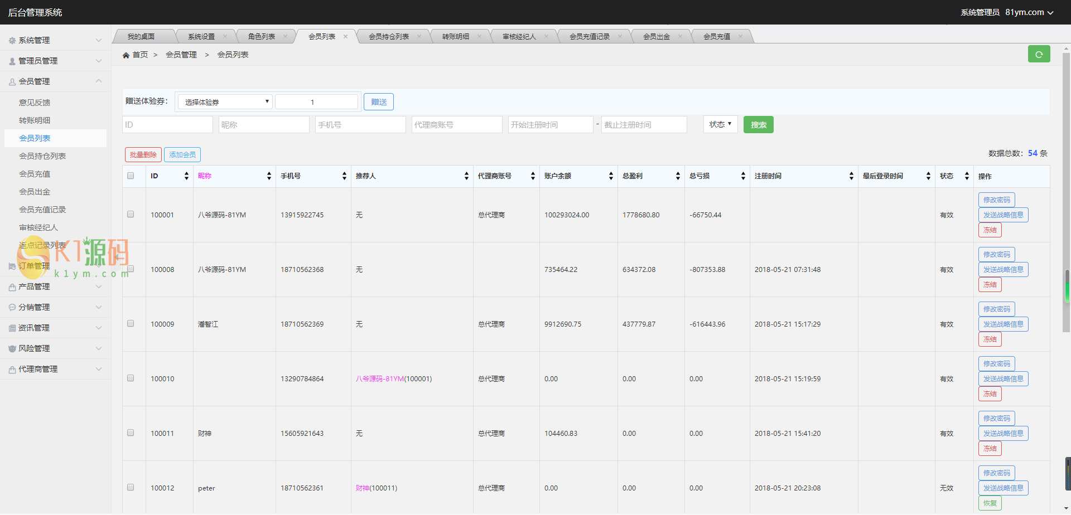
Task: Open the 81ym.com user account dropdown
Action: 1029,12
